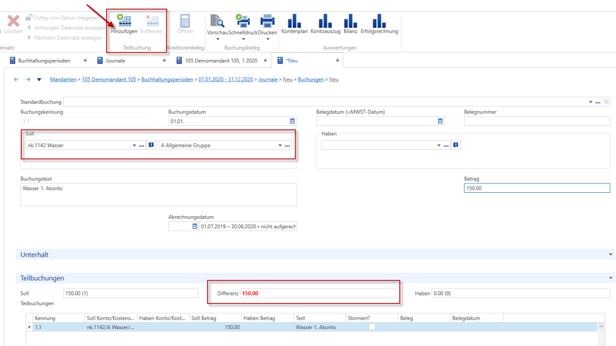Close the *Neu tab
This screenshot has width=616, height=346.
(338, 61)
